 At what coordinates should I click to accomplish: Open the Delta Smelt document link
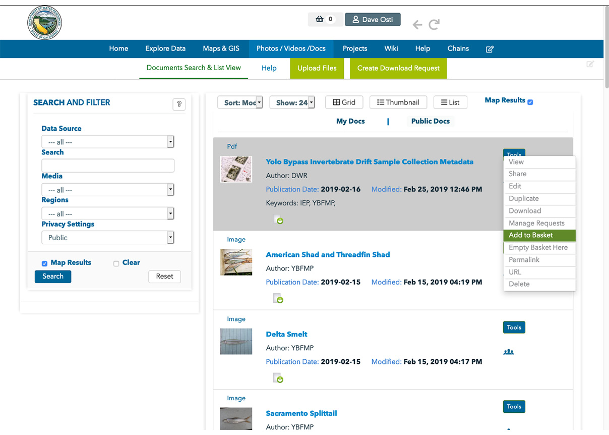click(286, 335)
